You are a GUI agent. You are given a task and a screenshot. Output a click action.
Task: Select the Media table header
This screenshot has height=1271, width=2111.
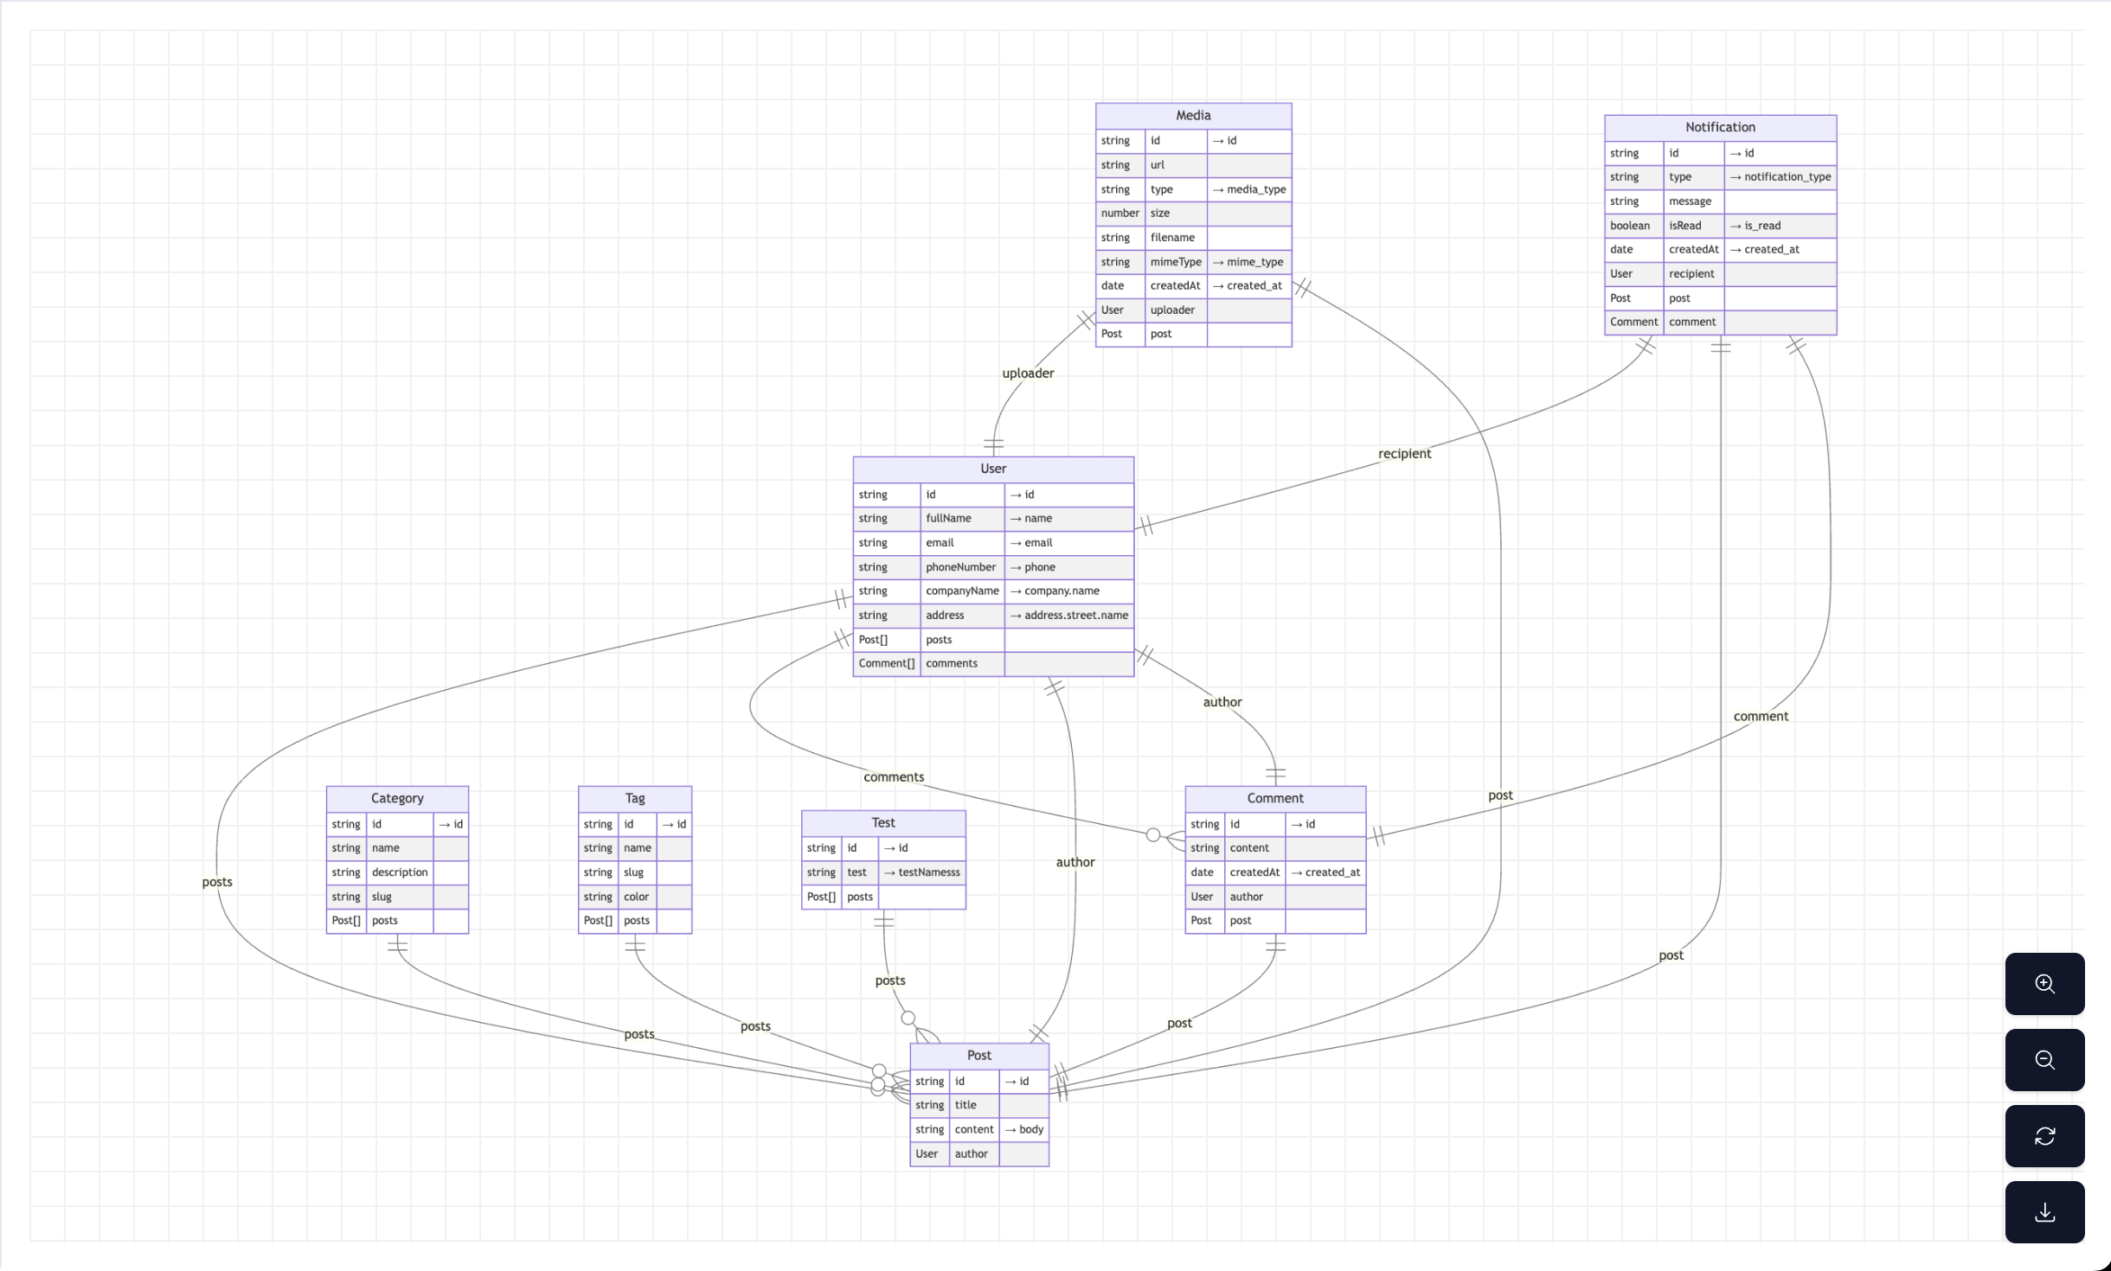[x=1193, y=115]
